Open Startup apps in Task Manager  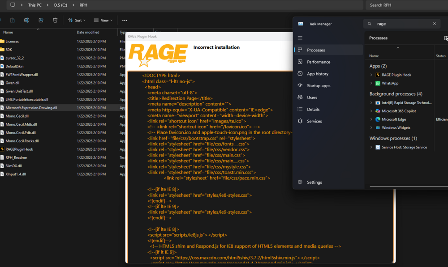(x=319, y=86)
